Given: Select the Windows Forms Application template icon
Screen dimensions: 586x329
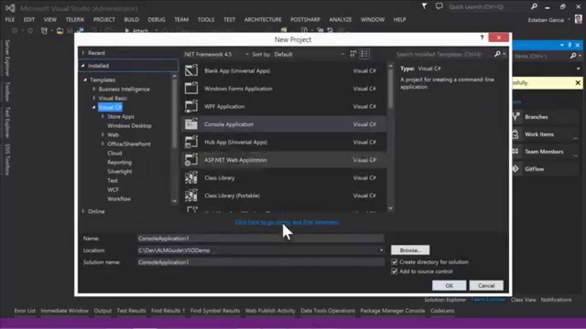Looking at the screenshot, I should tap(191, 89).
